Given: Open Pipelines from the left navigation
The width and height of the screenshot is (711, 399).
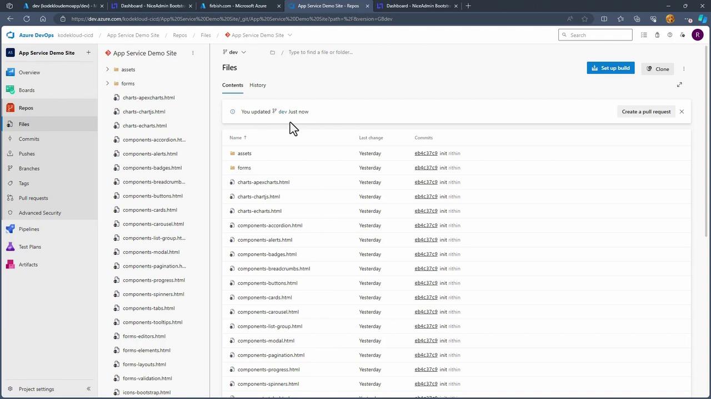Looking at the screenshot, I should click(x=29, y=229).
